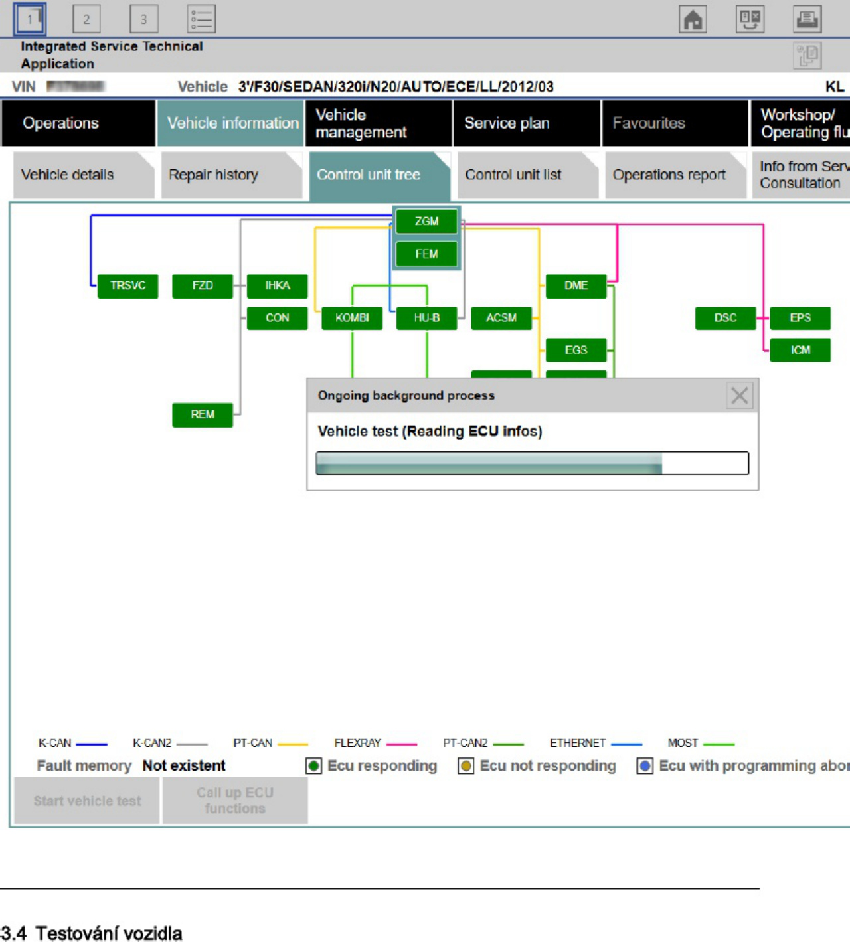Open the Home icon in top bar
Image resolution: width=850 pixels, height=942 pixels.
[x=693, y=19]
